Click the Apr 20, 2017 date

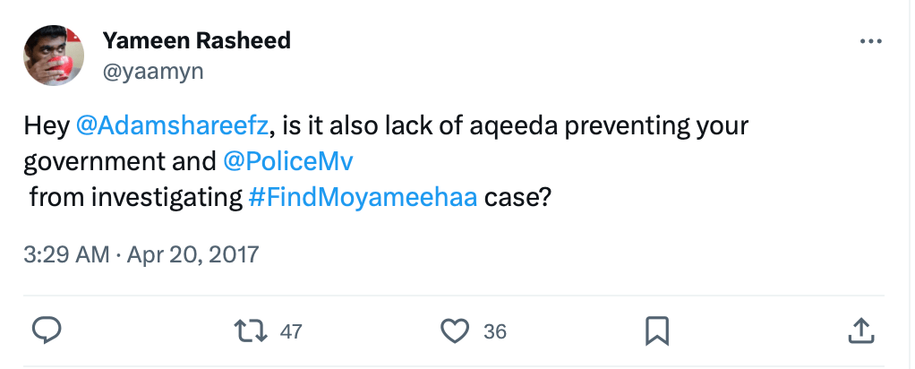click(x=192, y=254)
